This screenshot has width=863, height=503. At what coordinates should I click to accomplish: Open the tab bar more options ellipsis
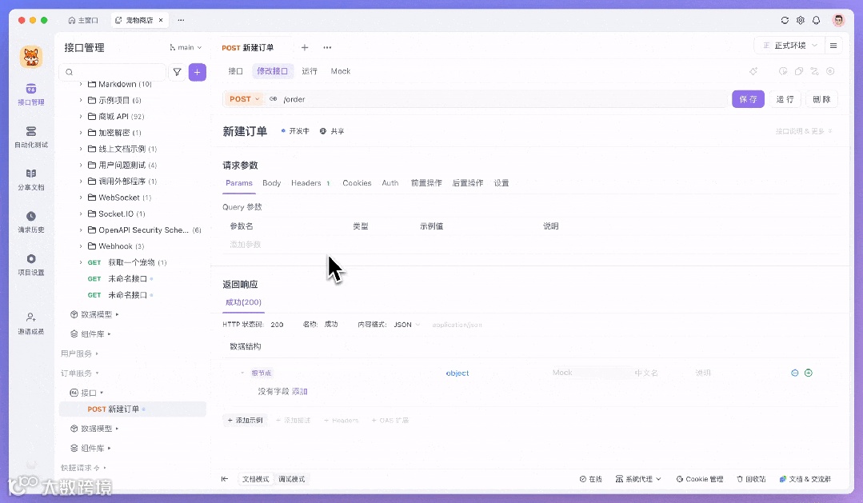(327, 47)
